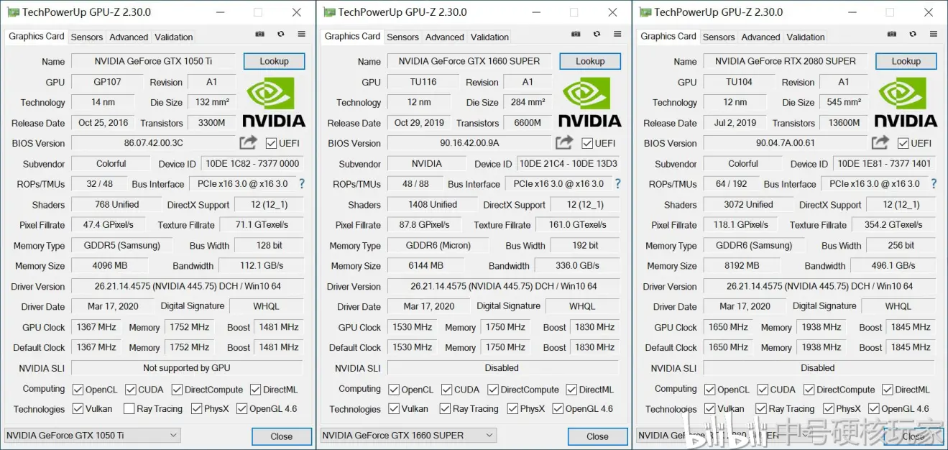This screenshot has height=450, width=948.
Task: Click the GP107 GPU value
Action: 107,82
